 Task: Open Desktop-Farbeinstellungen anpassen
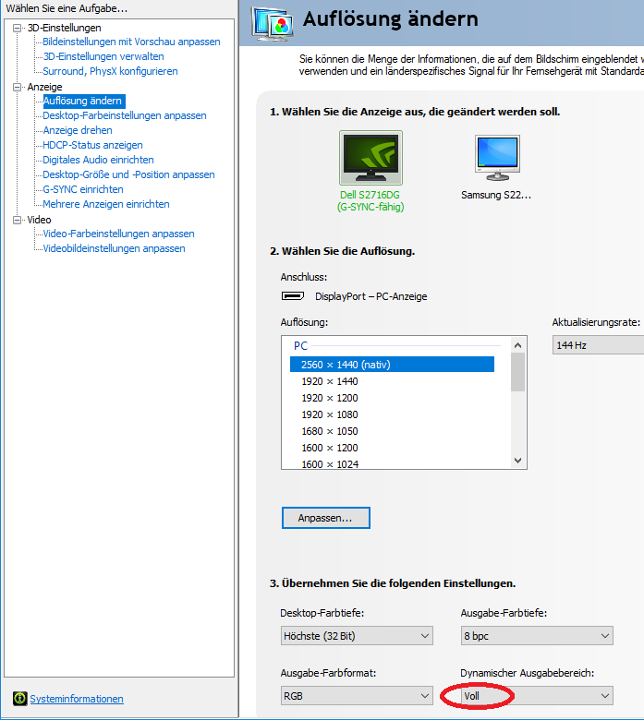tap(125, 115)
